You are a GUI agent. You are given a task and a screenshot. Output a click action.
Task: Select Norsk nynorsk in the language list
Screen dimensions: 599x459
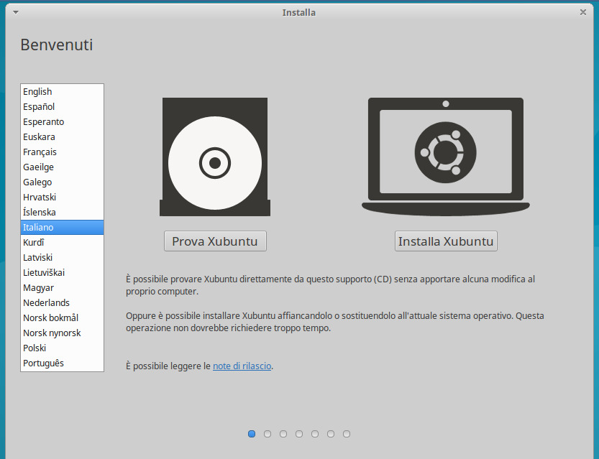62,333
